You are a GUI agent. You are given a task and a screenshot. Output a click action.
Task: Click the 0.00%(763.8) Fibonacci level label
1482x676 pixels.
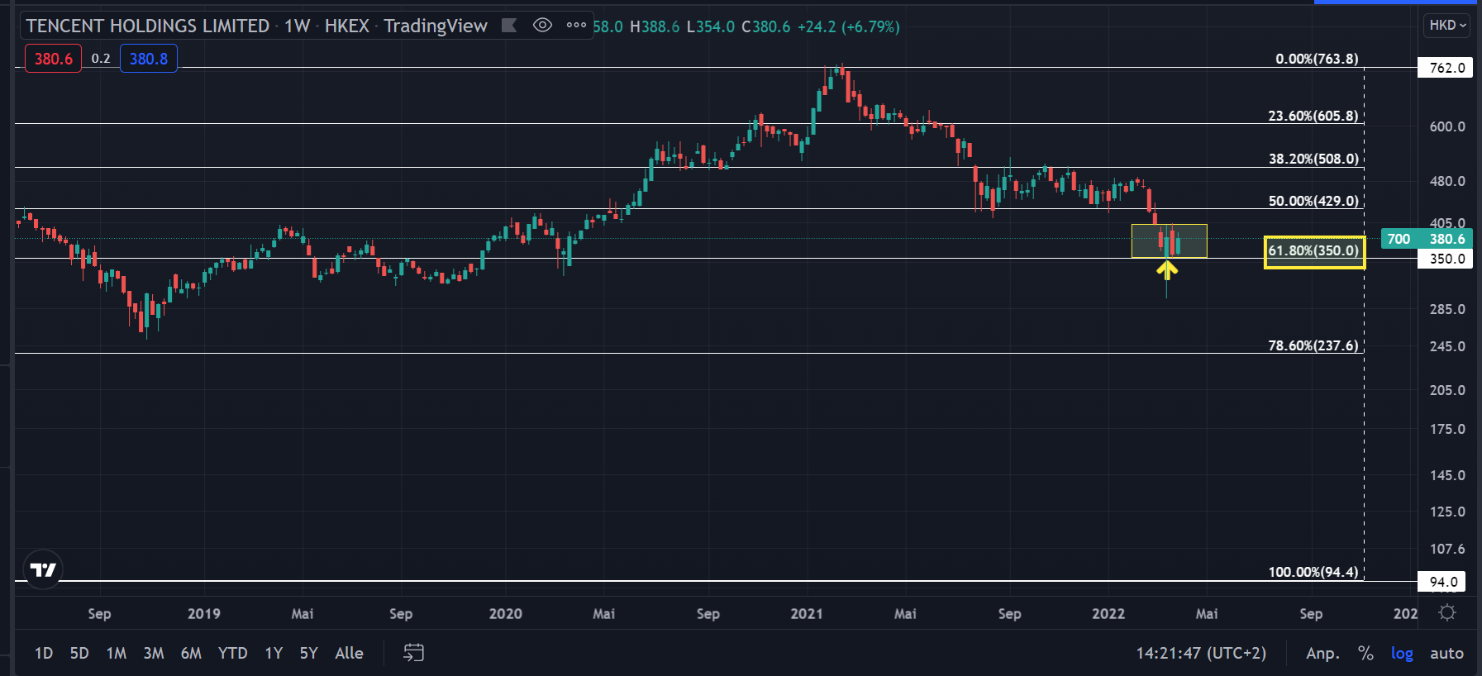[1317, 59]
